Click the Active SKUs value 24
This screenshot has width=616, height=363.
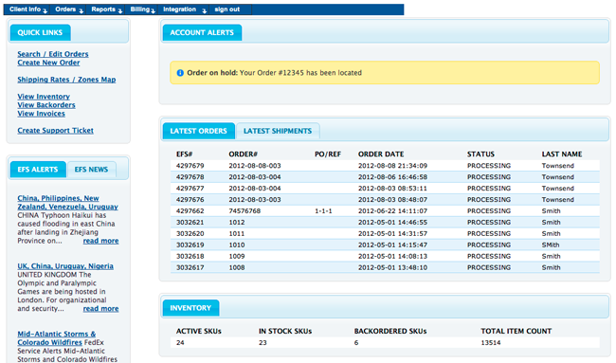[180, 342]
